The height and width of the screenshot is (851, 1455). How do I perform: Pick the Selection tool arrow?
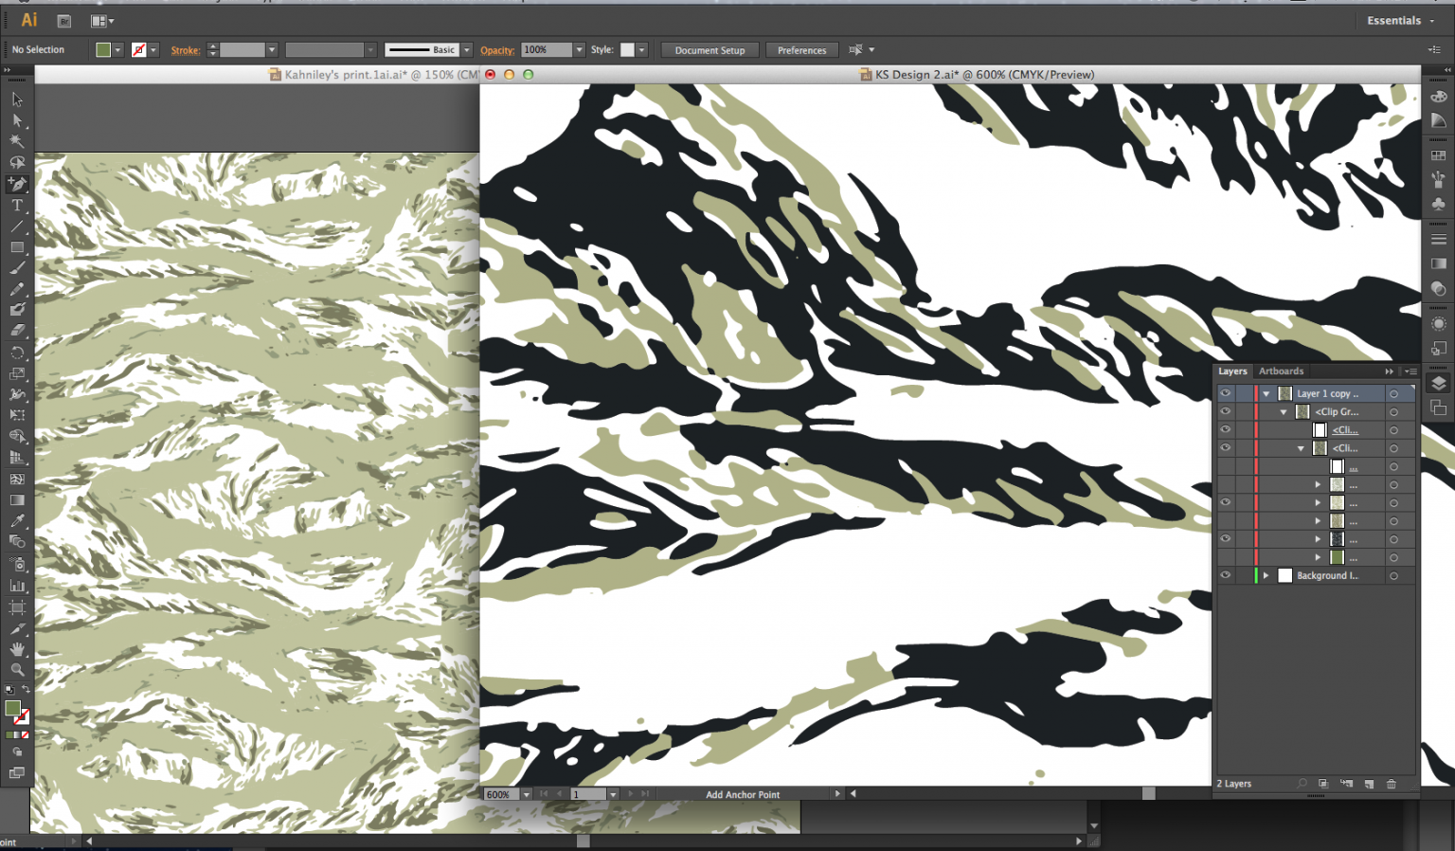tap(16, 100)
